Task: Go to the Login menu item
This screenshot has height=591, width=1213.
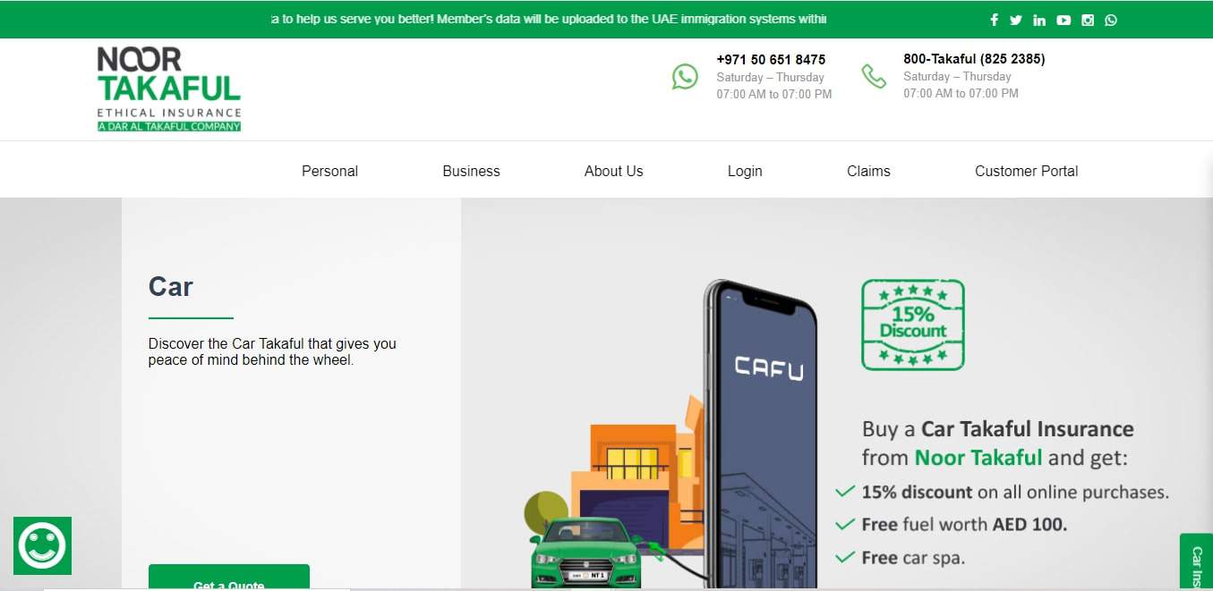Action: pos(745,171)
